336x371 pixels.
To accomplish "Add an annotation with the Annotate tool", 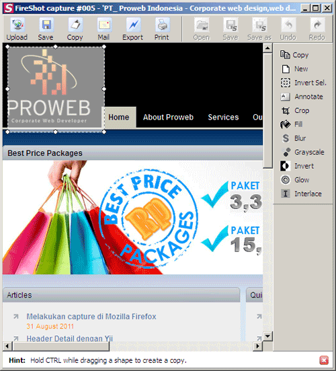I will pos(302,97).
